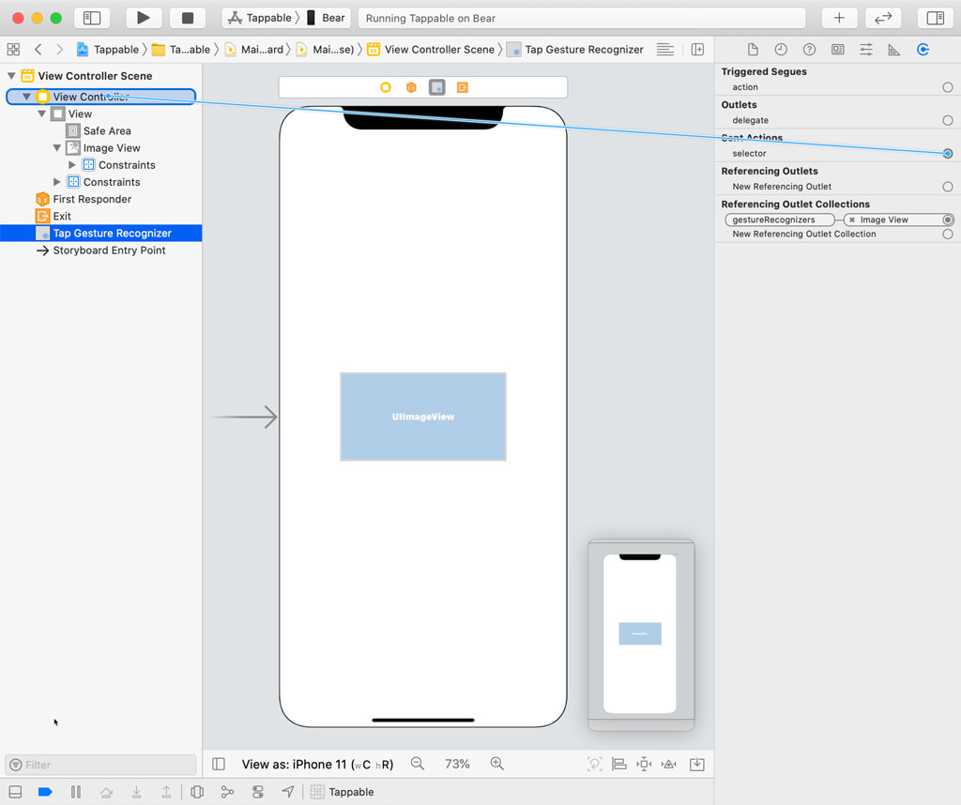Select Storyboard Entry Point row
Screen dimensions: 961x805
(x=101, y=251)
